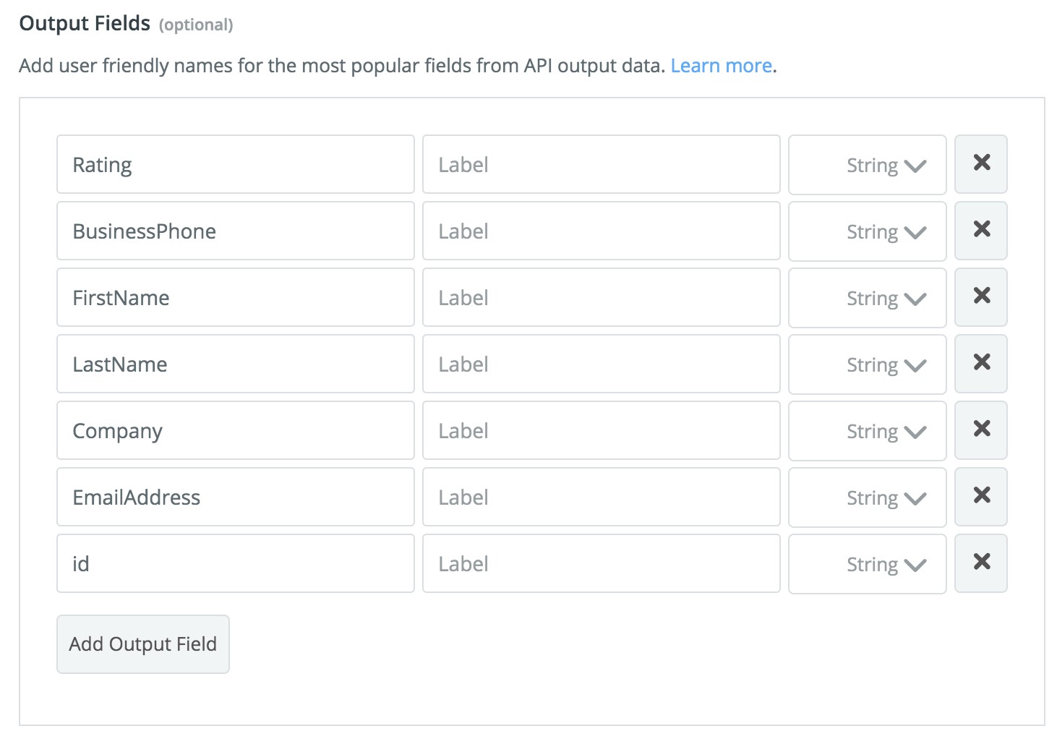Open the type dropdown for EmailAddress
1057x739 pixels.
point(867,497)
